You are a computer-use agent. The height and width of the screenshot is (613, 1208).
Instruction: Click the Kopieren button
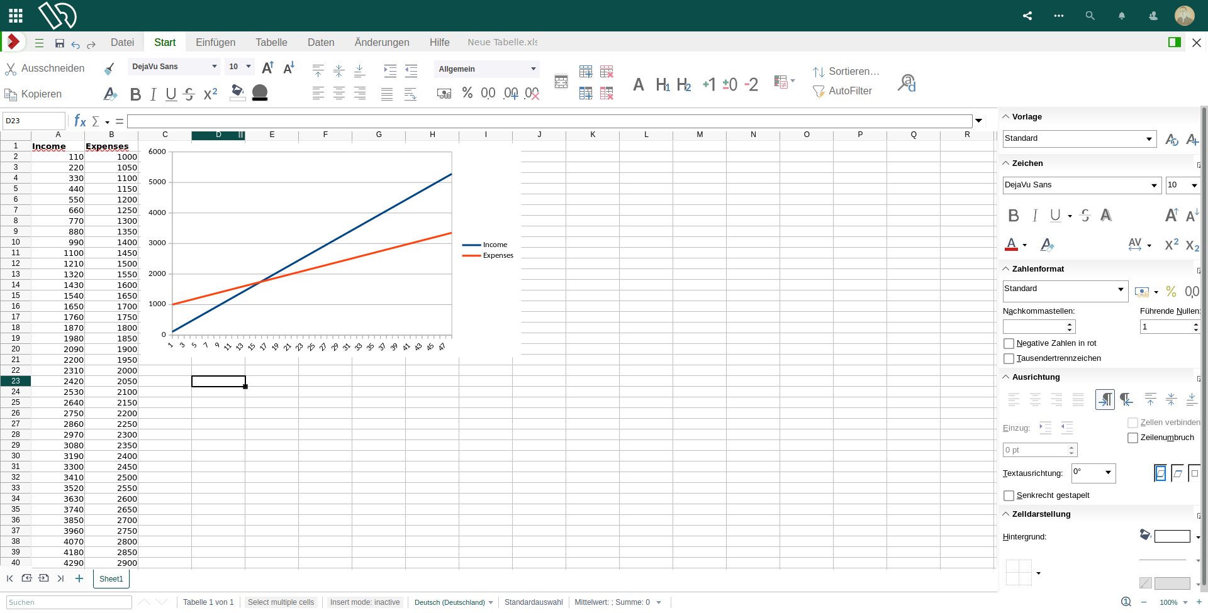(33, 94)
